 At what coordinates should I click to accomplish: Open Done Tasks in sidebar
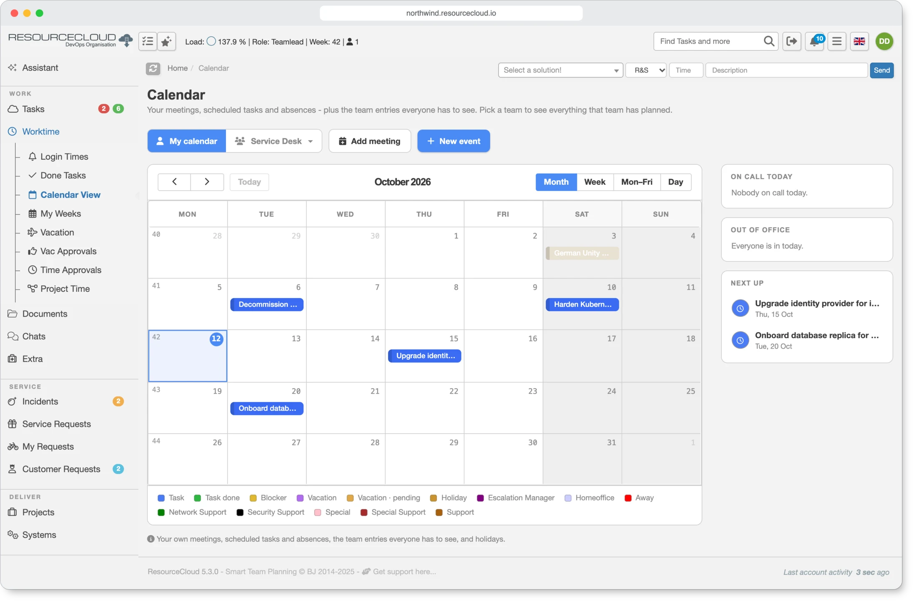click(x=63, y=175)
